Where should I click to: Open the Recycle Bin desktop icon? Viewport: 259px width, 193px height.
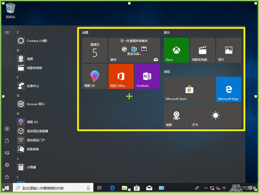[11, 11]
